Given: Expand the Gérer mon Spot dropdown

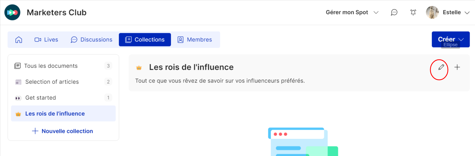Looking at the screenshot, I should point(352,12).
